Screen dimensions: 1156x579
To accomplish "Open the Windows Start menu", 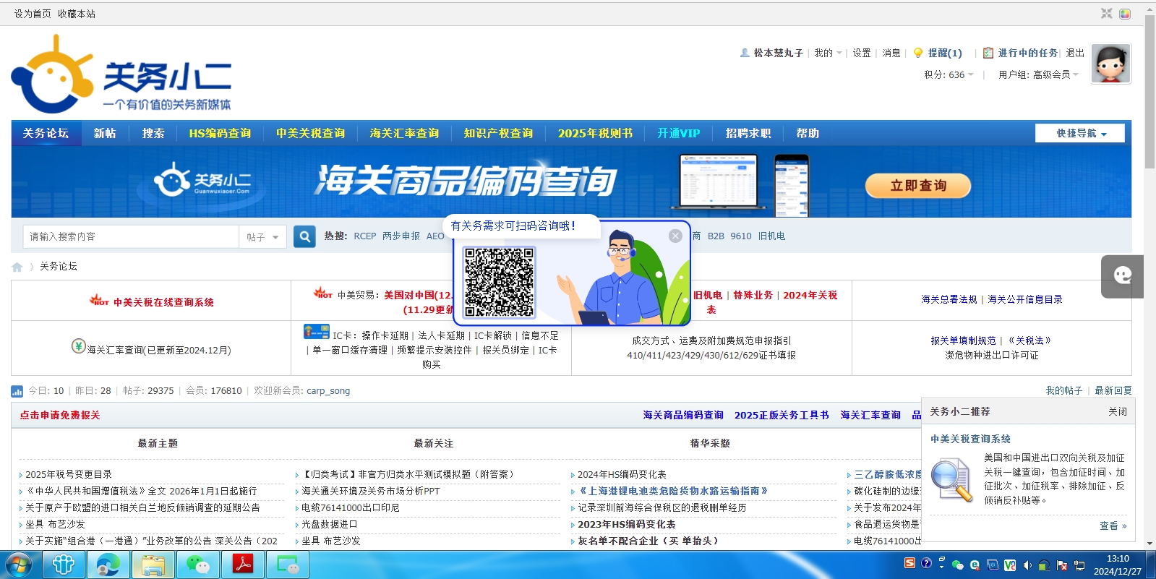I will click(x=20, y=565).
